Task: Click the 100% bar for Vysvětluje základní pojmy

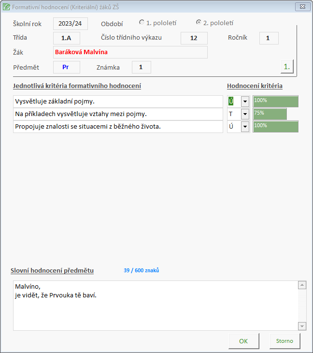Action: tap(276, 102)
